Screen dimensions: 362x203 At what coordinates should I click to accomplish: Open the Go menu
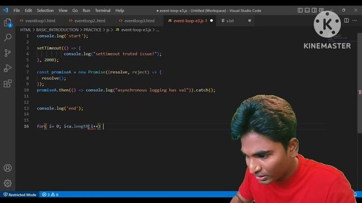coord(75,11)
